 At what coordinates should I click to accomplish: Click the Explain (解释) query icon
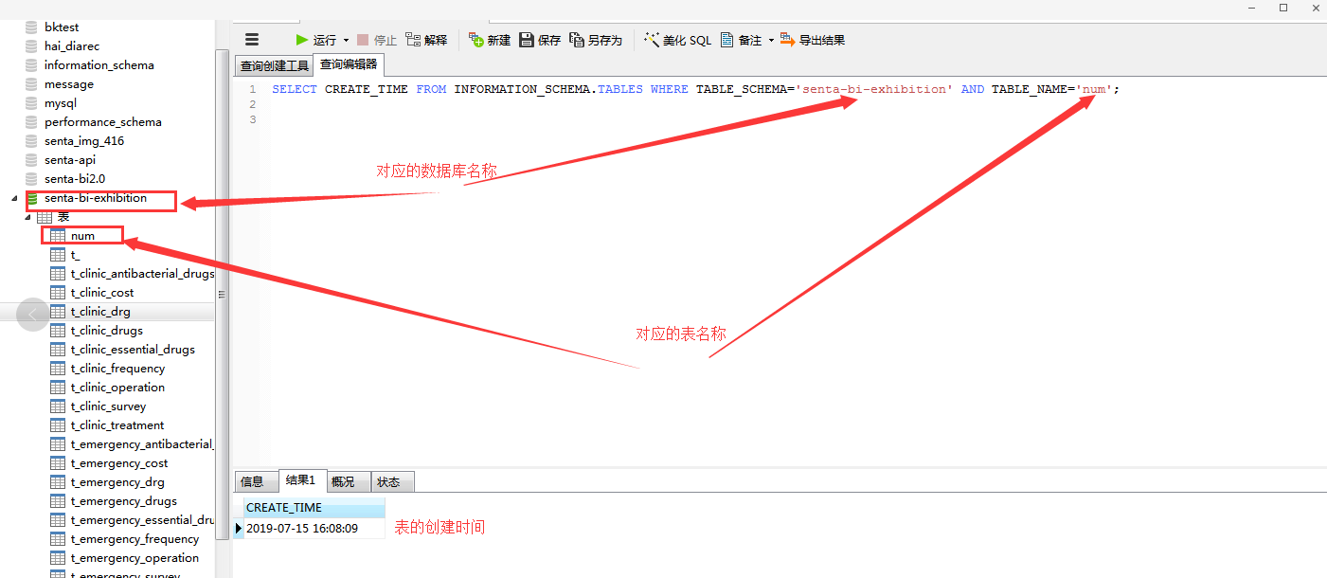pos(413,40)
